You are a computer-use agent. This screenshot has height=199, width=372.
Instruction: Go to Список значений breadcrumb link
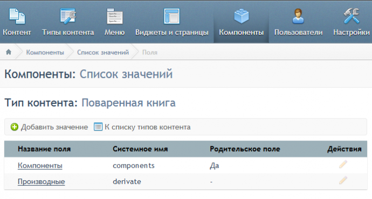(x=103, y=52)
